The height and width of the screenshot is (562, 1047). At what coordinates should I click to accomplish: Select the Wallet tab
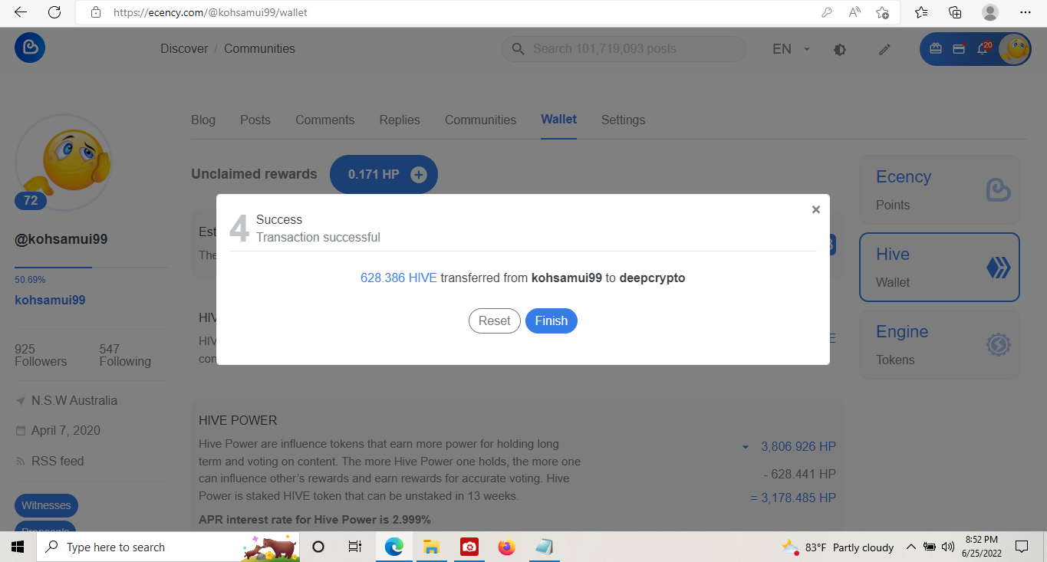point(559,120)
